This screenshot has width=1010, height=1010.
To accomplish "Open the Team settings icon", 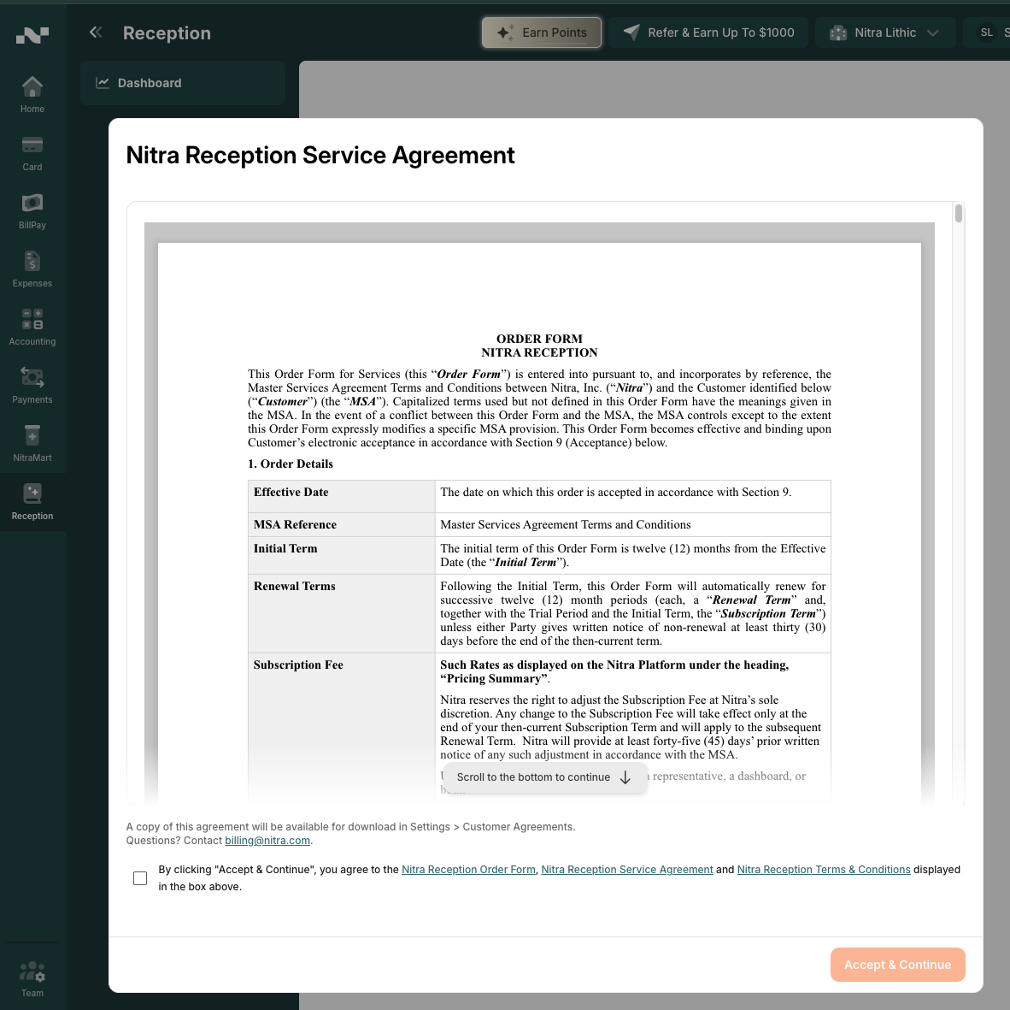I will pyautogui.click(x=32, y=972).
